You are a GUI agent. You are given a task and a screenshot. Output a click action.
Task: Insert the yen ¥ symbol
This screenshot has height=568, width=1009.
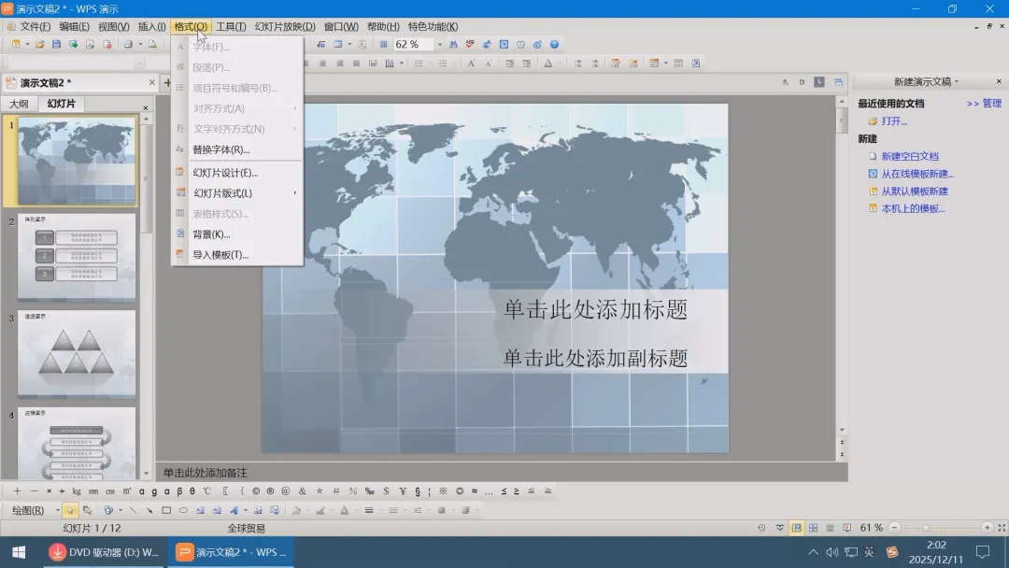(403, 490)
